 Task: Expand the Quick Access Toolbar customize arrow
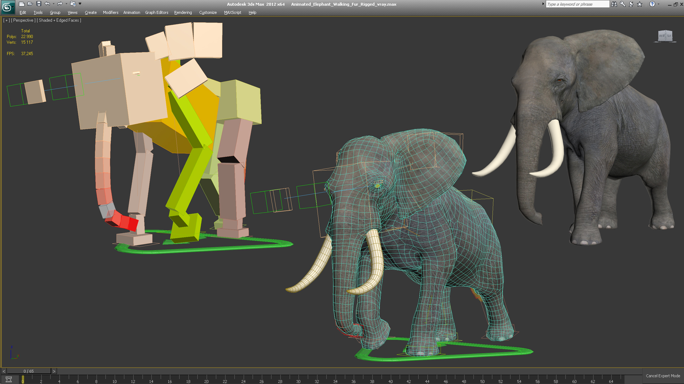(x=80, y=4)
